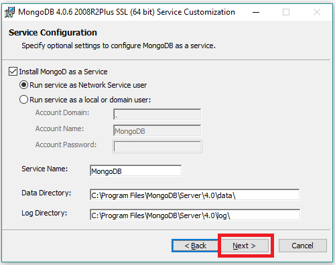Click the MongoDB installer icon in title bar
The image size is (335, 265).
point(9,12)
